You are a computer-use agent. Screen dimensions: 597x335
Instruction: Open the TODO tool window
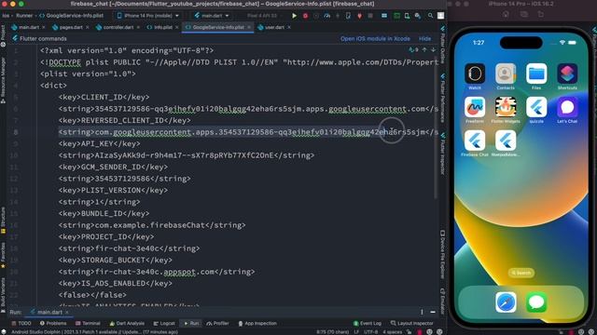click(21, 323)
